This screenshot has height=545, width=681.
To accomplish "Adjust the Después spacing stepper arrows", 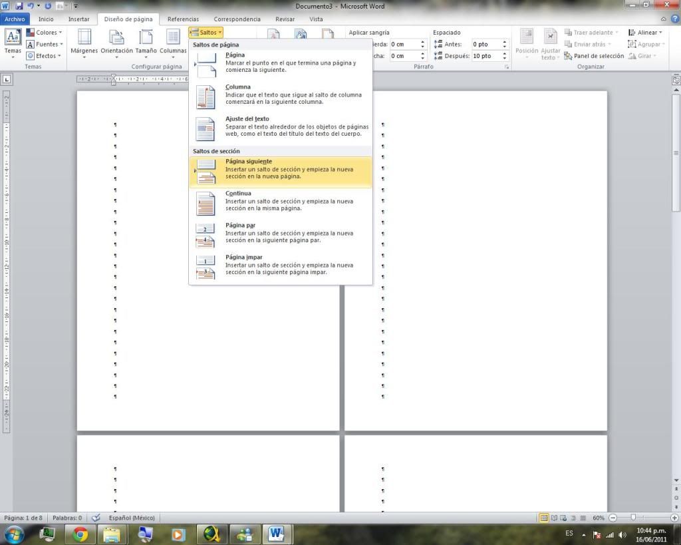I will pyautogui.click(x=505, y=56).
